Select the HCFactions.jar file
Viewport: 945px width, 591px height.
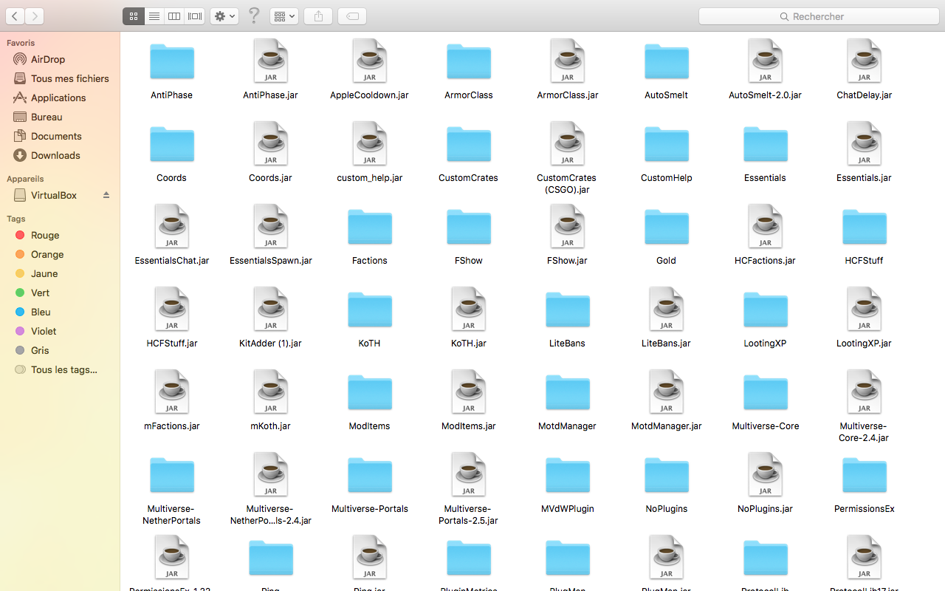[x=766, y=227]
